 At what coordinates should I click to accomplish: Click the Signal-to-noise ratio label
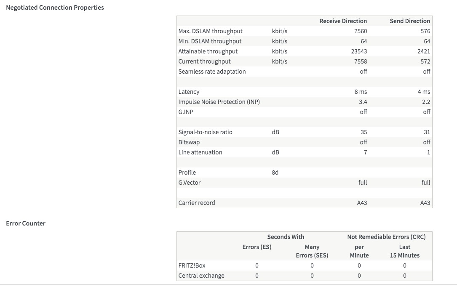(205, 132)
